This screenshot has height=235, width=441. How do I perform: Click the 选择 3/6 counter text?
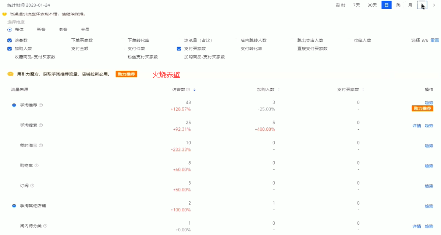coord(420,40)
